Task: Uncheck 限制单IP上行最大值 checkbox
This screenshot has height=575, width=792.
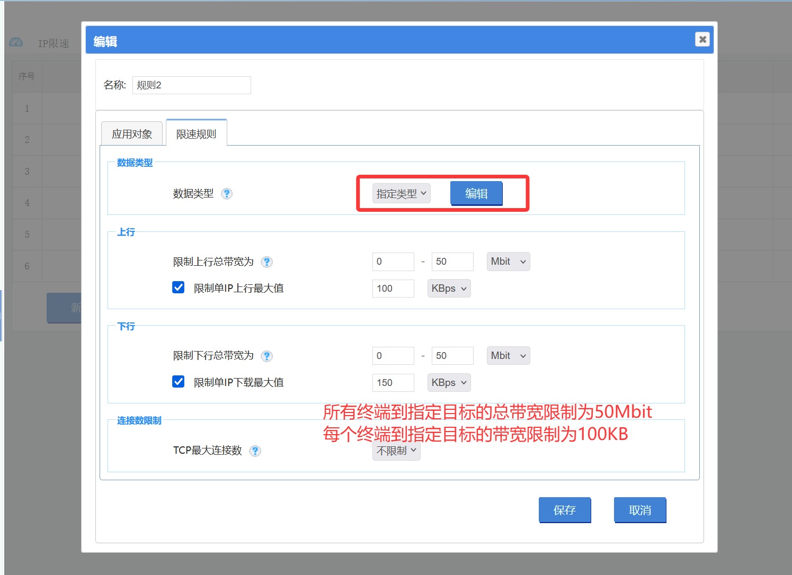Action: click(x=179, y=287)
